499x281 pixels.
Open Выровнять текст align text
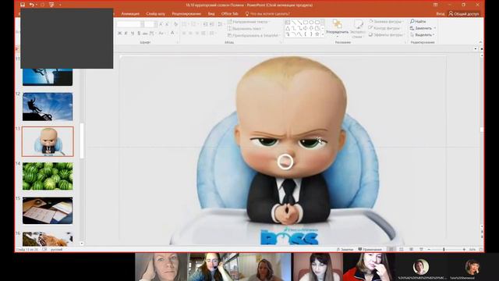(x=246, y=28)
